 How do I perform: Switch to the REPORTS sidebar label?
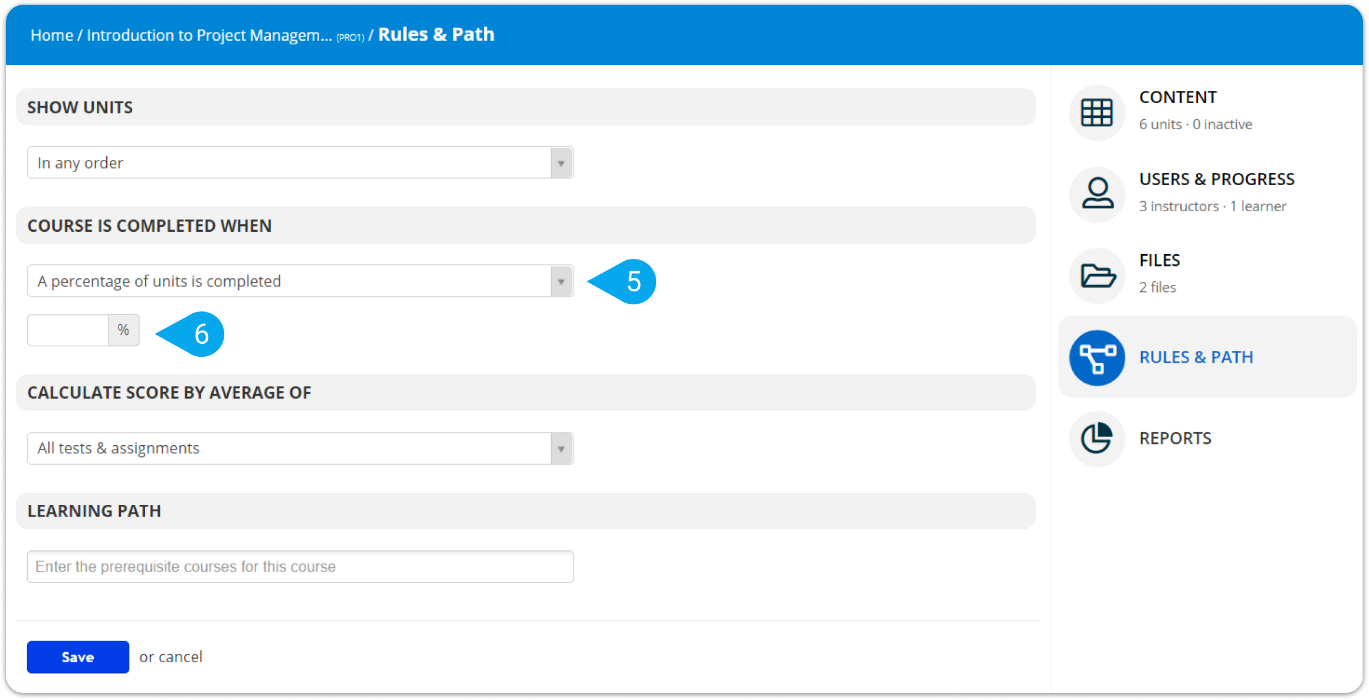coord(1175,439)
